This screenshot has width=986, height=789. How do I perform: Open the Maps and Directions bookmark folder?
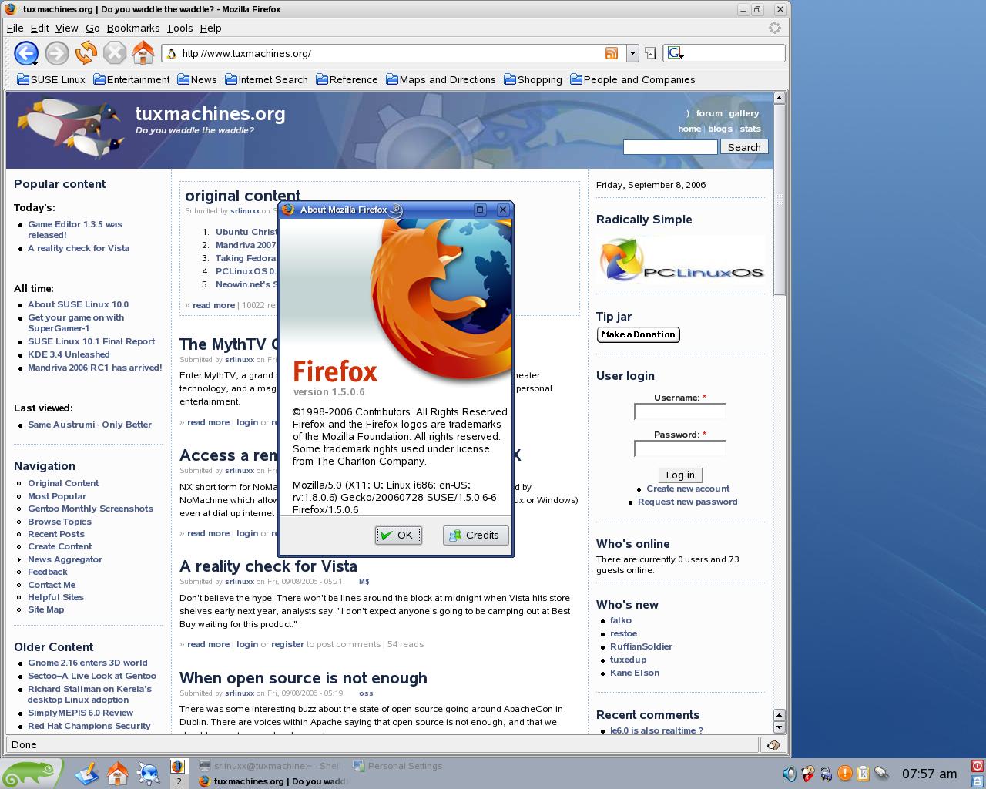[x=441, y=79]
